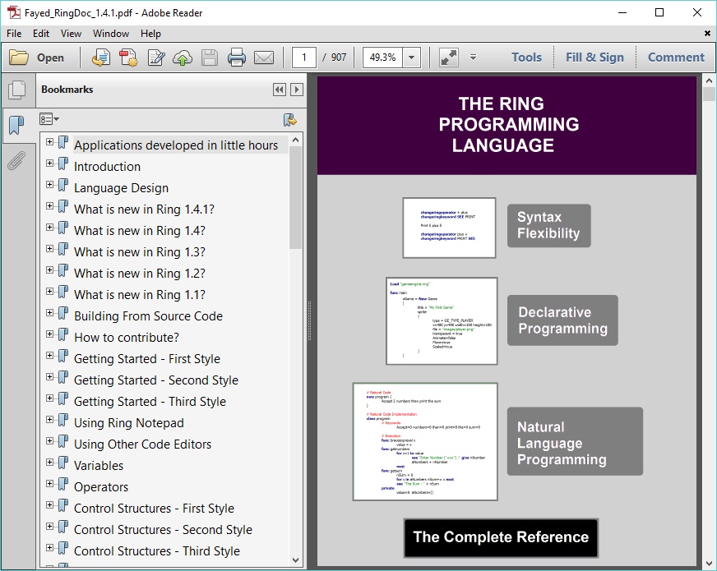Image resolution: width=717 pixels, height=571 pixels.
Task: Select the Bookmarks panel icon
Action: pyautogui.click(x=17, y=125)
